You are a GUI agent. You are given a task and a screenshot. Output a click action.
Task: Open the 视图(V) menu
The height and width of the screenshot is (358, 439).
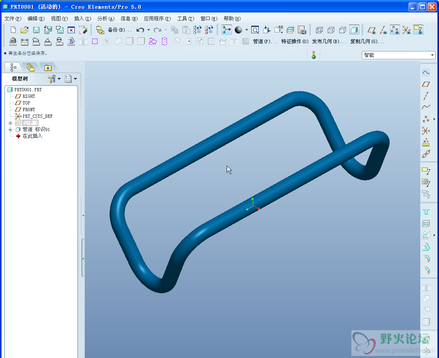(x=59, y=18)
